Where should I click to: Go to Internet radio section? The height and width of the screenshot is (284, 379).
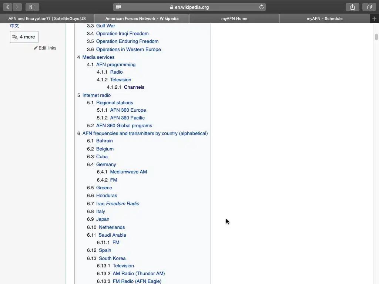pos(97,95)
